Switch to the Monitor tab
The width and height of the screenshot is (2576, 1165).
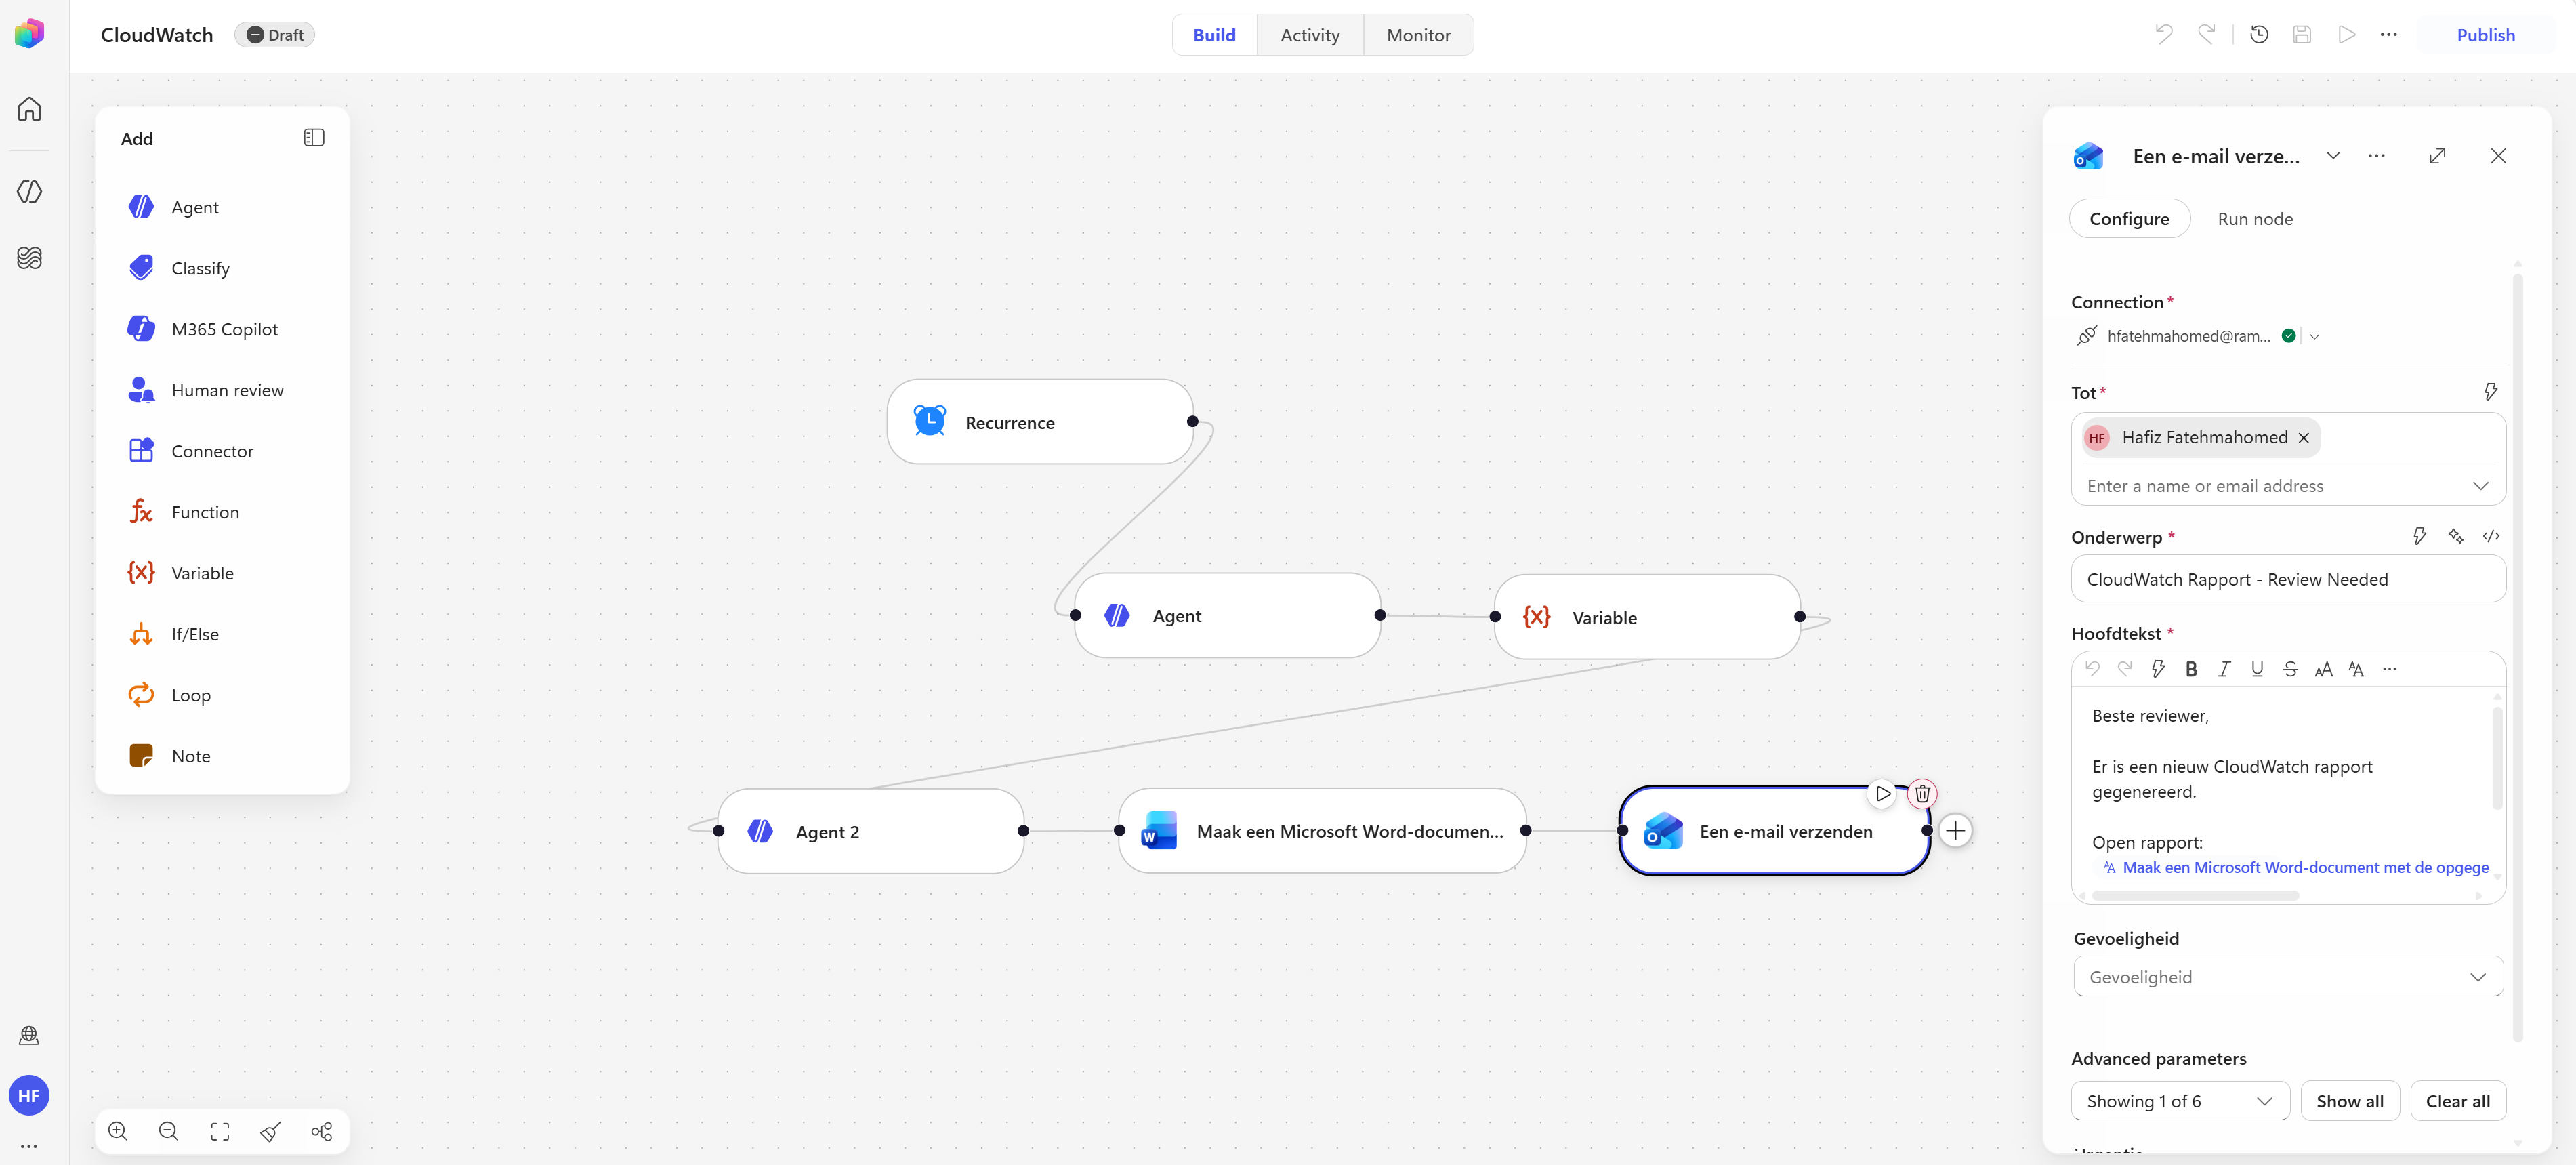point(1418,35)
